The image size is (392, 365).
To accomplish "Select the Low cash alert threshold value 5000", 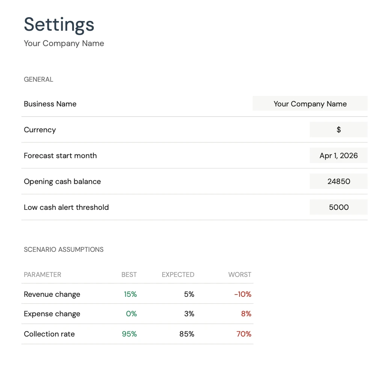I will 338,207.
